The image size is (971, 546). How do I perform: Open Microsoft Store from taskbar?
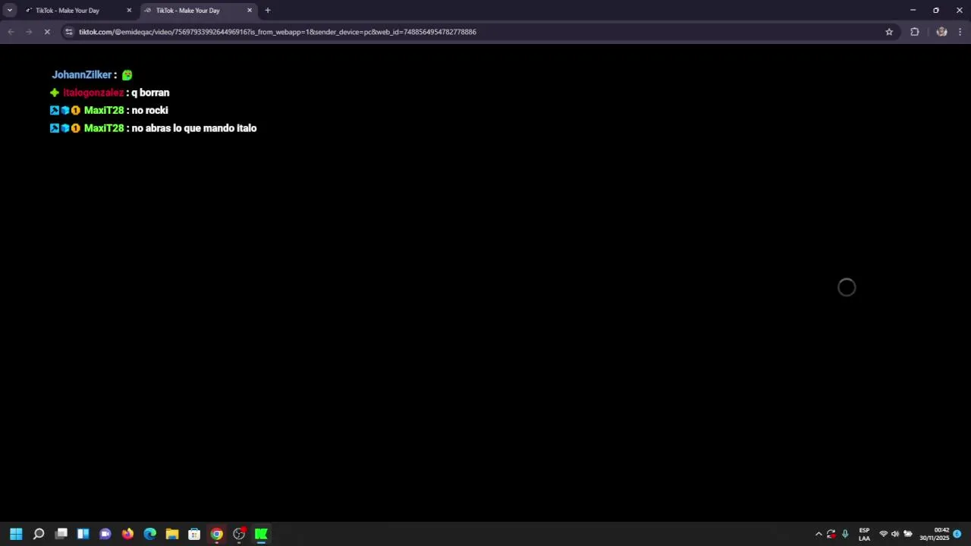pyautogui.click(x=194, y=534)
